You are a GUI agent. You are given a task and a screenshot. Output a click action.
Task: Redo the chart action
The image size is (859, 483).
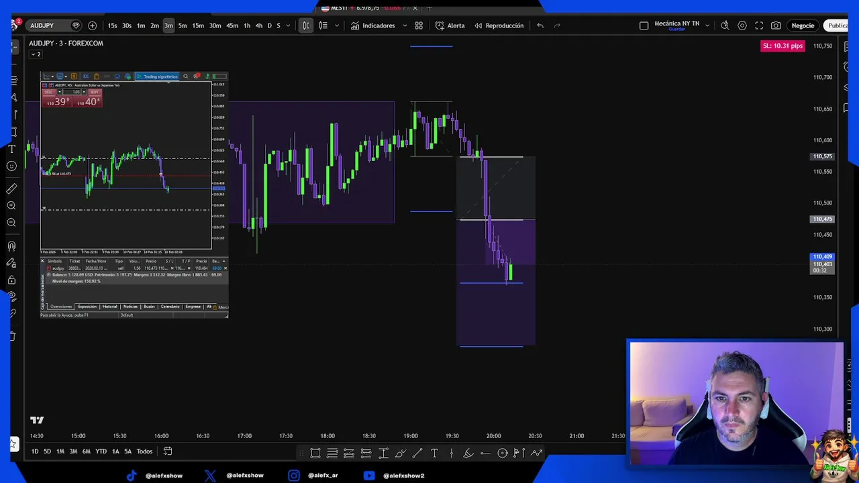557,25
